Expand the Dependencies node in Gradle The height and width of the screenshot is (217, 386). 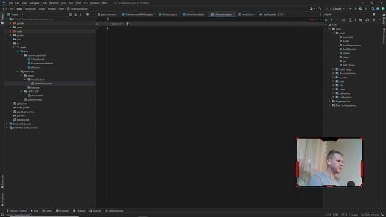(x=330, y=101)
